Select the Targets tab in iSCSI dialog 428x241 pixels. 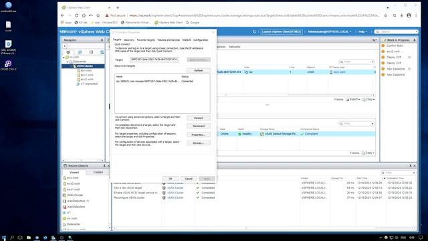(117, 39)
